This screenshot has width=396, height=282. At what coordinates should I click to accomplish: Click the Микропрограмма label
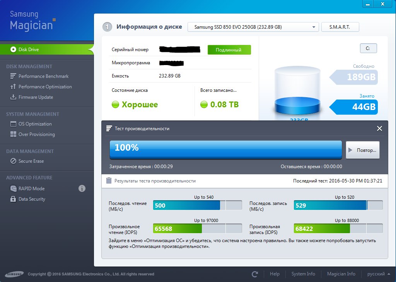coord(131,63)
